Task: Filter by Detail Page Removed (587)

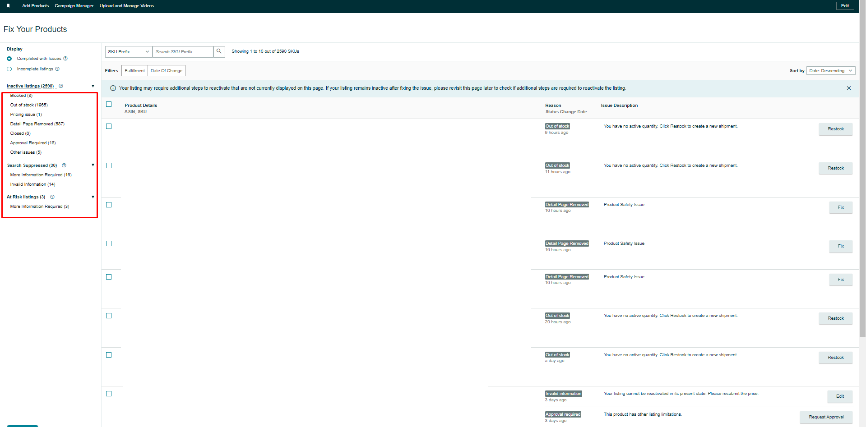Action: pos(37,124)
